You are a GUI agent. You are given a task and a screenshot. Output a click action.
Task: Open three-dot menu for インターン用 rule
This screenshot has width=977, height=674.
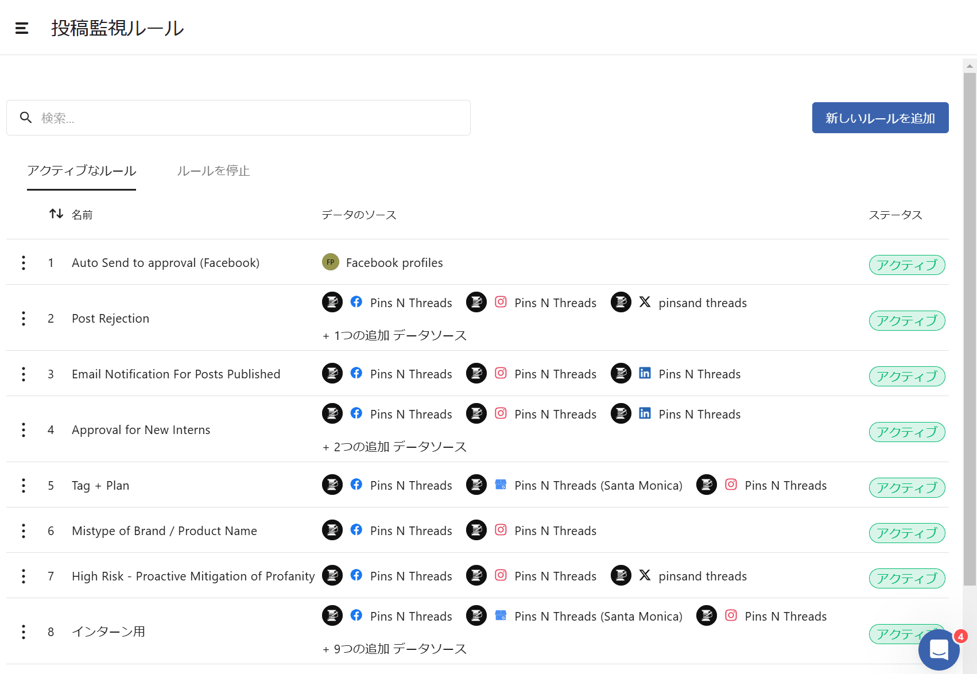pyautogui.click(x=24, y=632)
